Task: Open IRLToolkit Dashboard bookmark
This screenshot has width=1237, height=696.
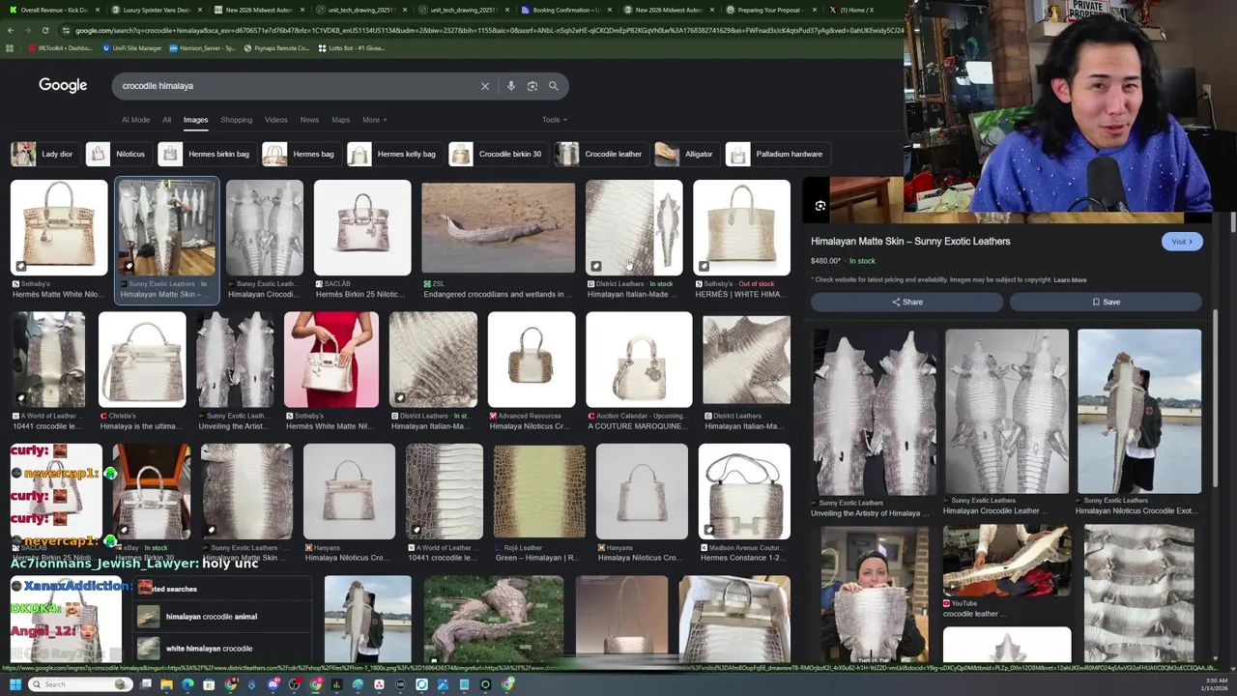Action: (61, 48)
